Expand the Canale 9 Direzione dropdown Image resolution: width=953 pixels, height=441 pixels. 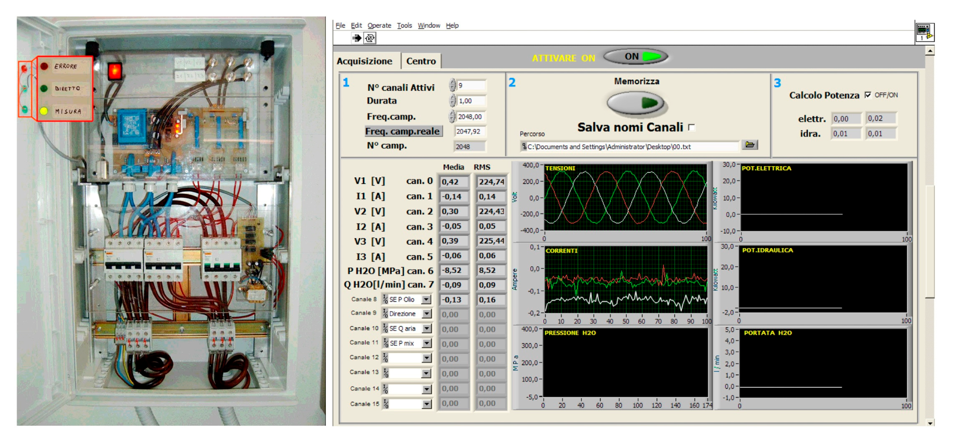point(426,314)
